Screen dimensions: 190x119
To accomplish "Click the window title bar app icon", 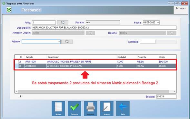I will 4,4.
